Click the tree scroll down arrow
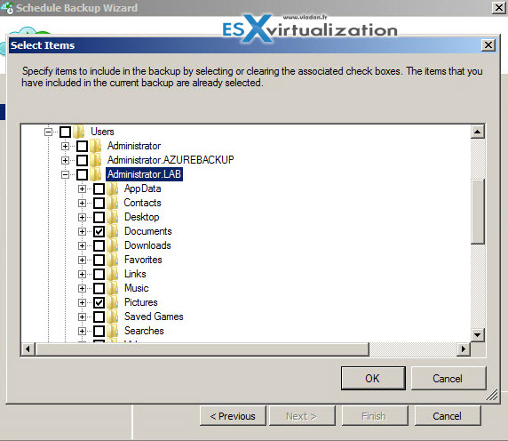508x441 pixels. (x=478, y=334)
